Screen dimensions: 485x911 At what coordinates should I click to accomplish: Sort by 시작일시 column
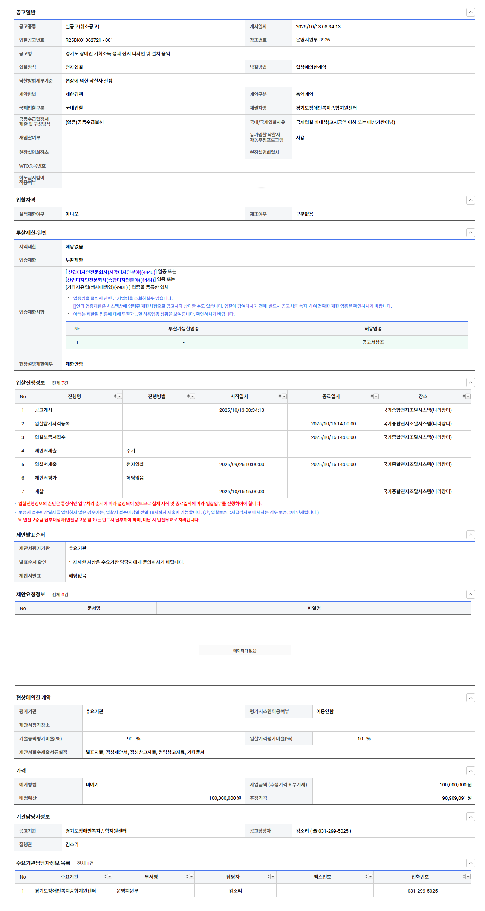tap(280, 396)
